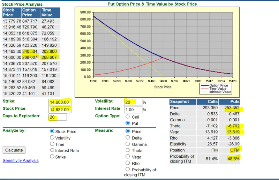Image resolution: width=279 pixels, height=180 pixels.
Task: Click the 15,420.22 stock price cell
Action: point(12,93)
